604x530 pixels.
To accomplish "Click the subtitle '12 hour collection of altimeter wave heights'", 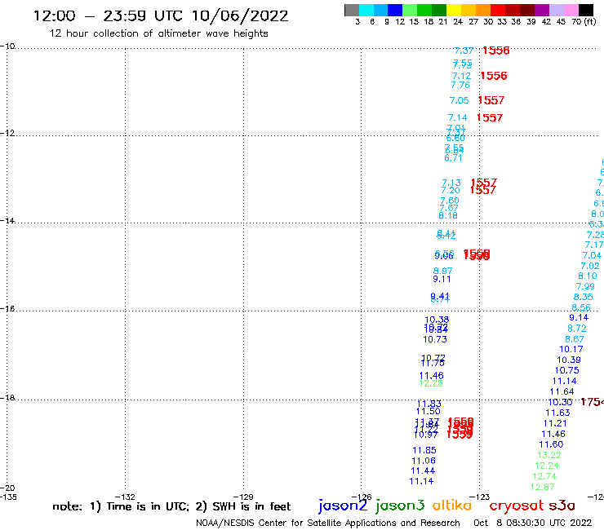I will click(x=158, y=33).
